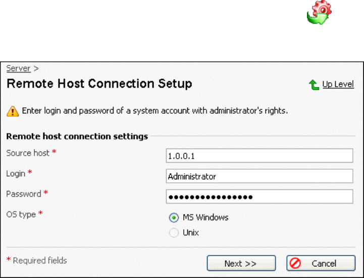Image resolution: width=364 pixels, height=278 pixels.
Task: Click the green Up Level arrow icon
Action: [314, 85]
